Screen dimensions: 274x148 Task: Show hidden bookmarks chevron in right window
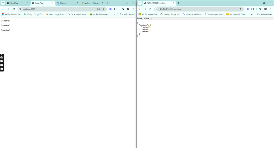(252, 14)
